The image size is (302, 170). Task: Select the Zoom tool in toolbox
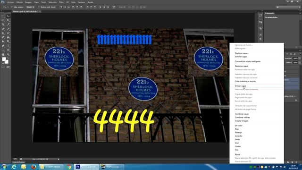coord(8,55)
